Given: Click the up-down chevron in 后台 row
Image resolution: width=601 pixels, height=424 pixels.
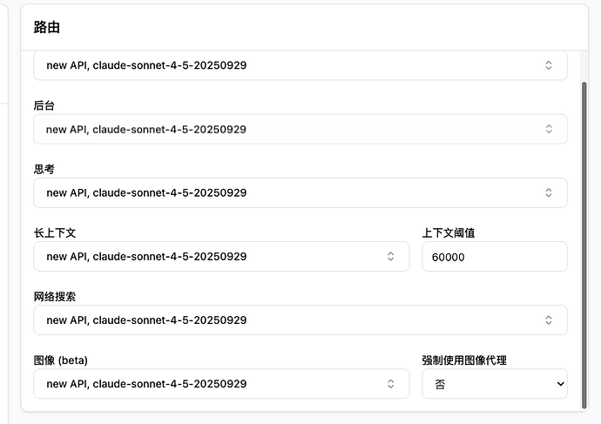Looking at the screenshot, I should click(x=549, y=129).
